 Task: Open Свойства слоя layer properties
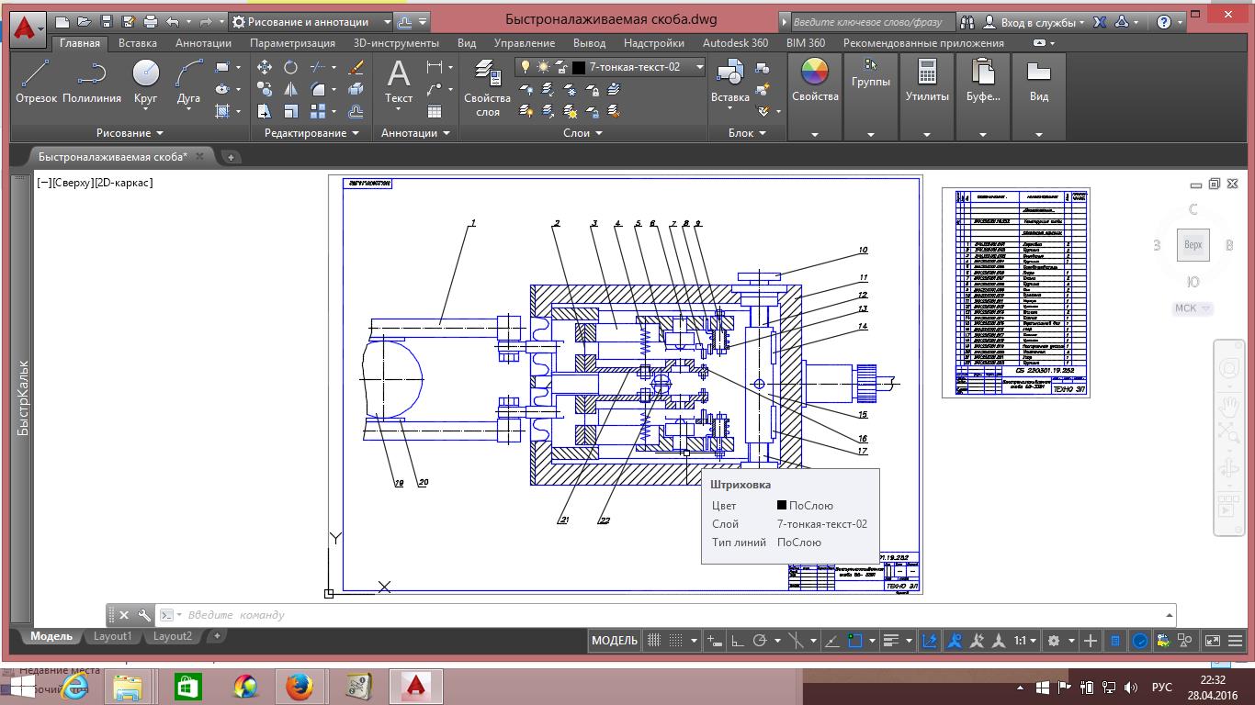[x=487, y=88]
